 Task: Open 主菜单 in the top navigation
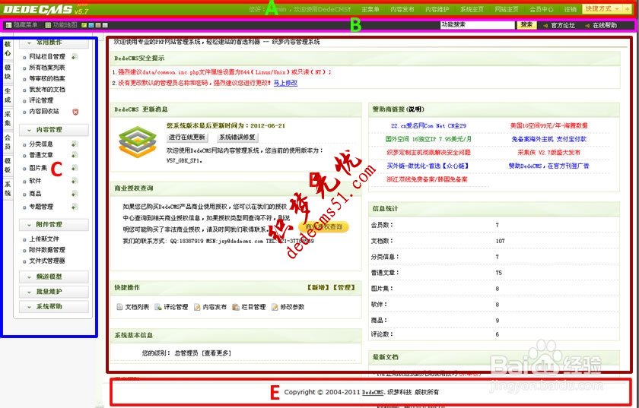click(370, 9)
